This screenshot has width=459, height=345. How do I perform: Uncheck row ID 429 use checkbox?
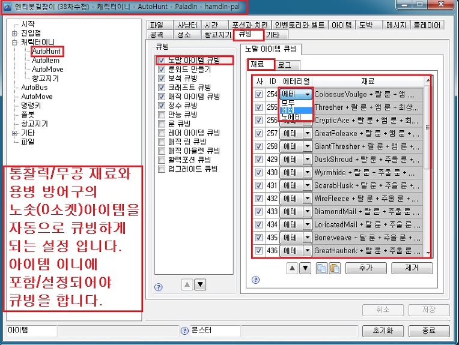tap(258, 160)
